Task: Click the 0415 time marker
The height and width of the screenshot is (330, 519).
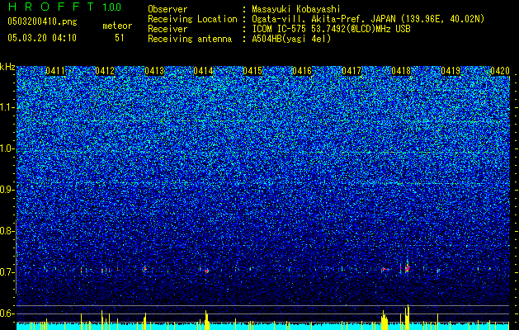Action: [252, 71]
